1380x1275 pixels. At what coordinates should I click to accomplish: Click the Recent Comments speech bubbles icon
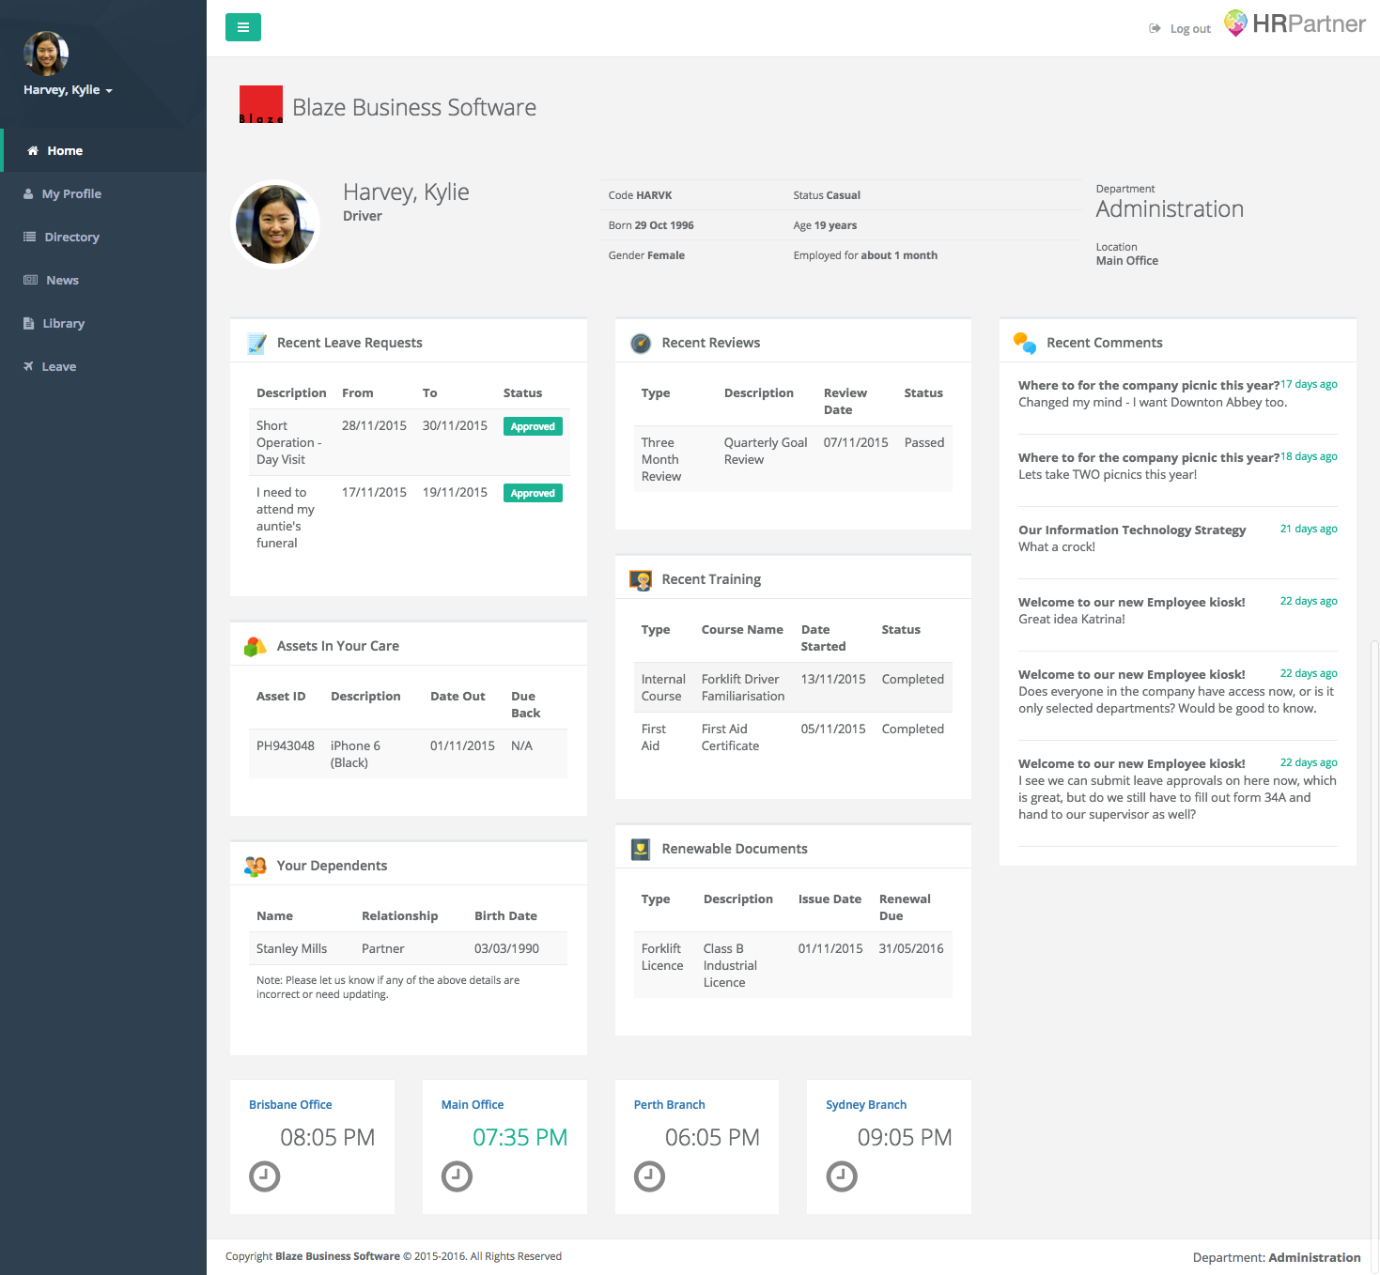click(x=1025, y=344)
